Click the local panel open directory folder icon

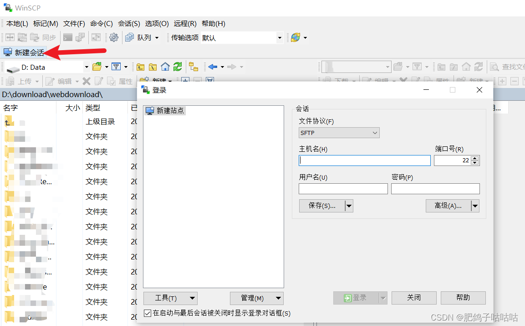[97, 67]
